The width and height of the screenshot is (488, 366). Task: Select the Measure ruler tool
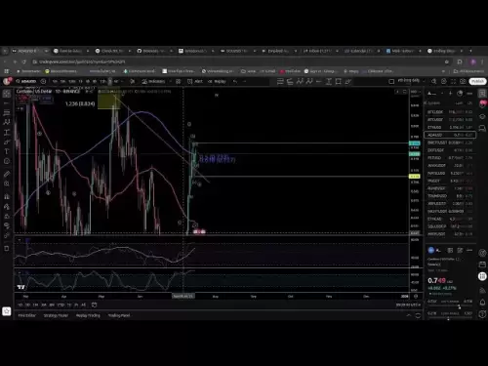[7, 174]
